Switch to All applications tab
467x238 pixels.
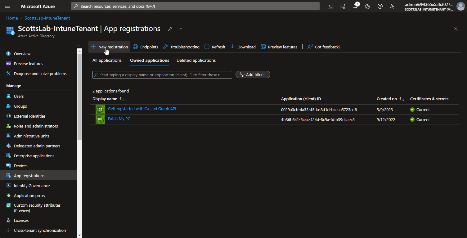click(107, 60)
